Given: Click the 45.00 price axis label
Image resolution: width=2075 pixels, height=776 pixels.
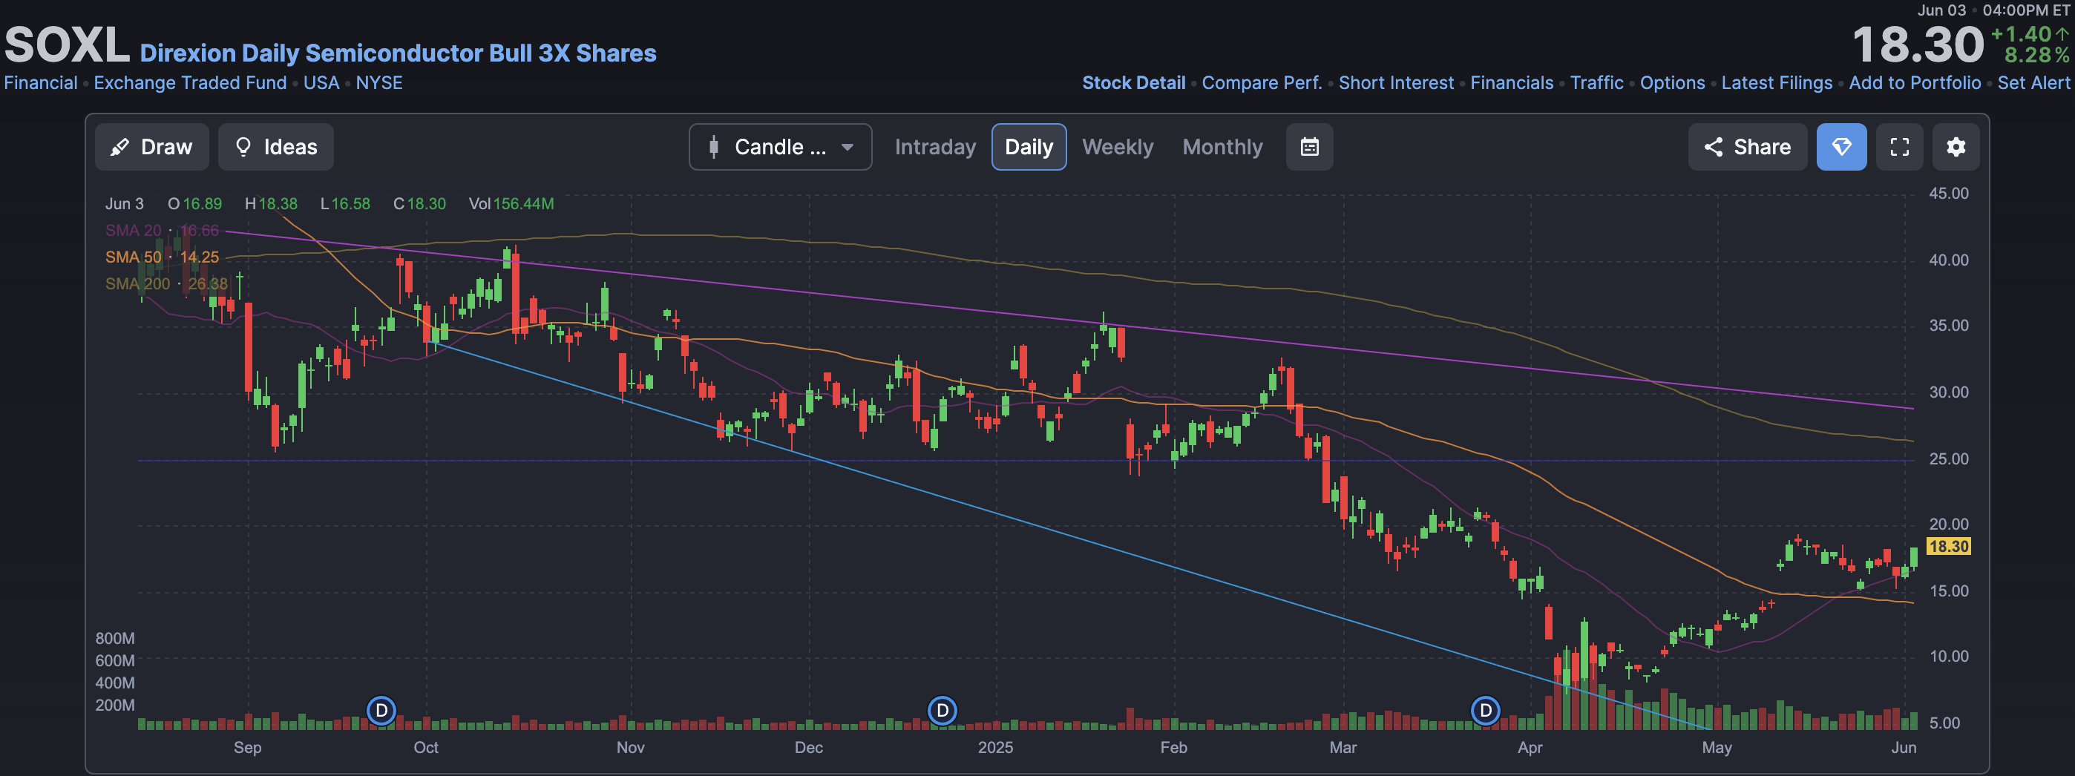Looking at the screenshot, I should [x=1948, y=194].
